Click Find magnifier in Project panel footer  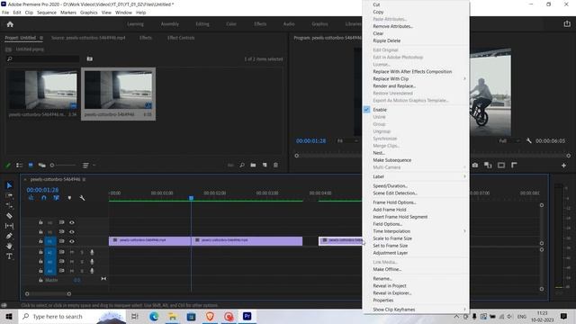tap(242, 166)
